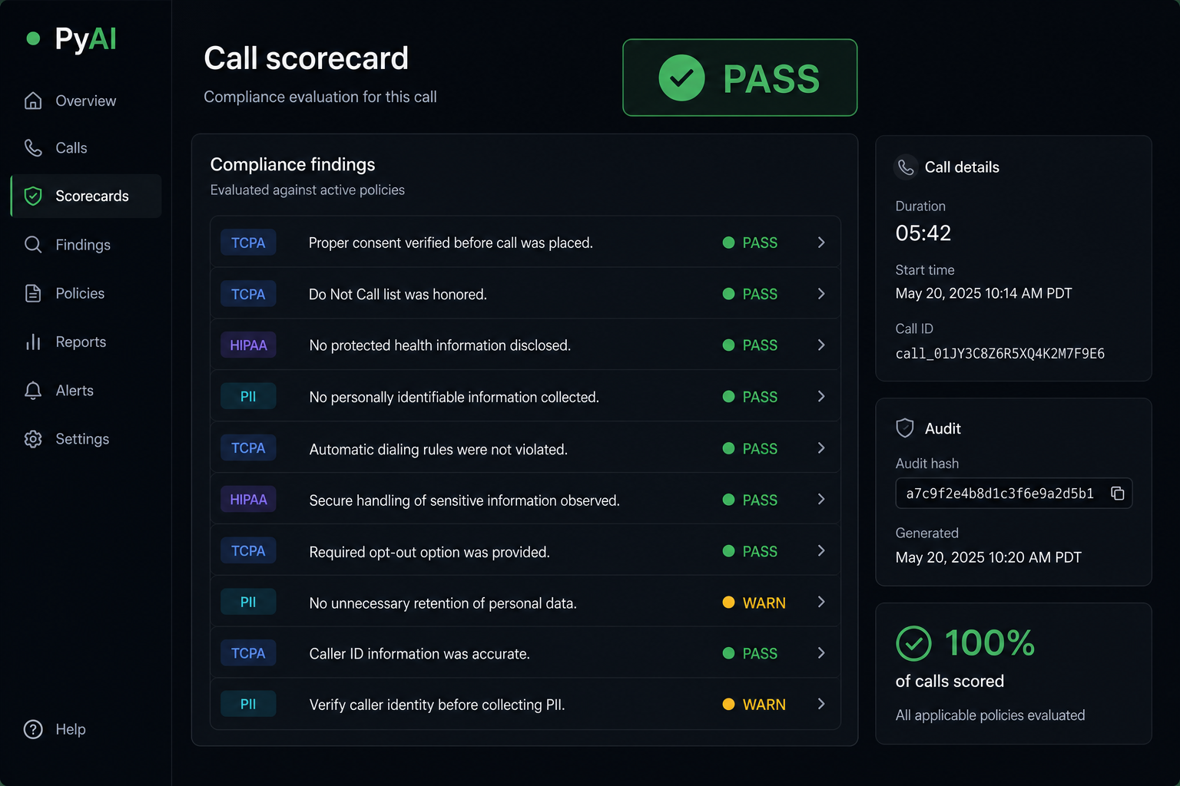This screenshot has width=1180, height=786.
Task: Click the large PASS result banner
Action: point(740,78)
